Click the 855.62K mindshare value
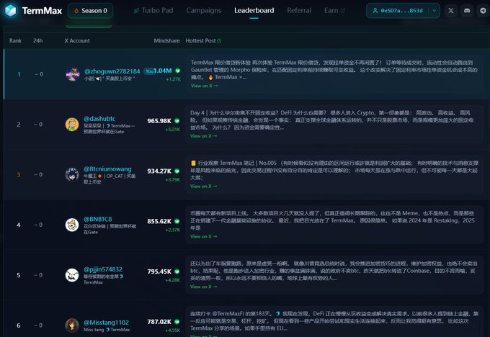This screenshot has height=337, width=490. [x=159, y=222]
